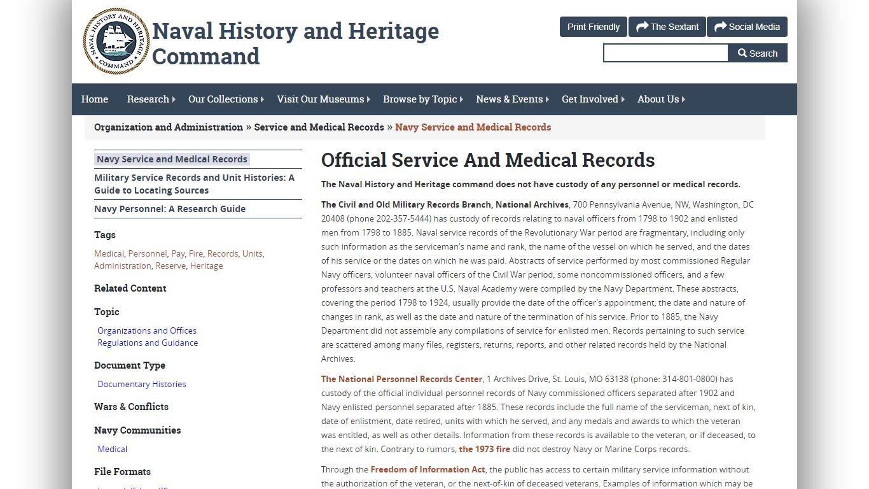Open Navy Personnel: A Research Guide
This screenshot has width=869, height=489.
170,209
